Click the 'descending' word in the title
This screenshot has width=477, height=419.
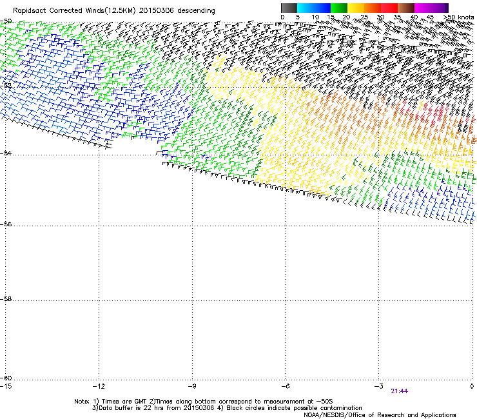[196, 11]
